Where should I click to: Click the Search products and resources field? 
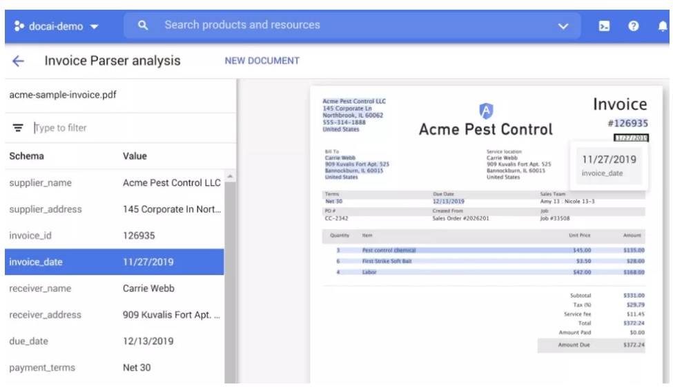click(x=345, y=26)
